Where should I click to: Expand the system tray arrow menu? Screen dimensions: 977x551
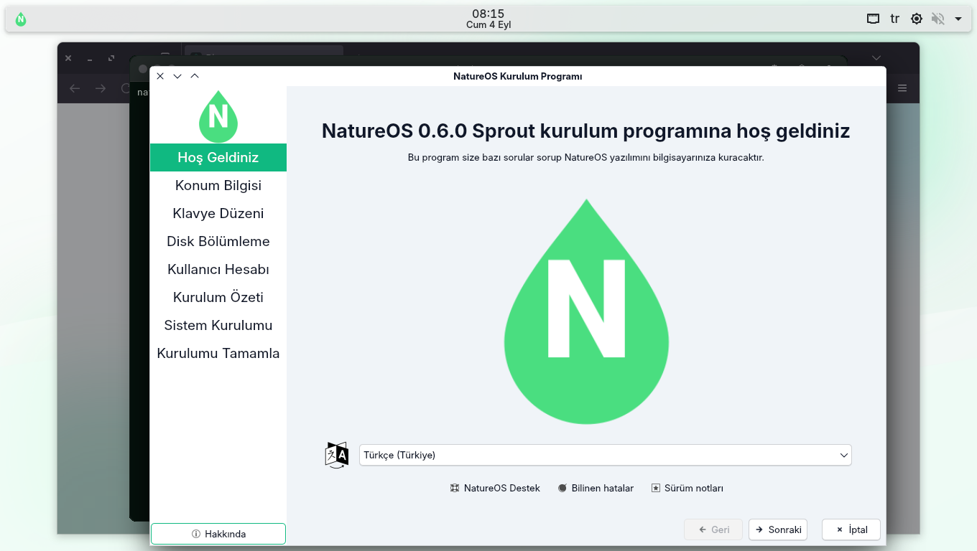tap(958, 19)
